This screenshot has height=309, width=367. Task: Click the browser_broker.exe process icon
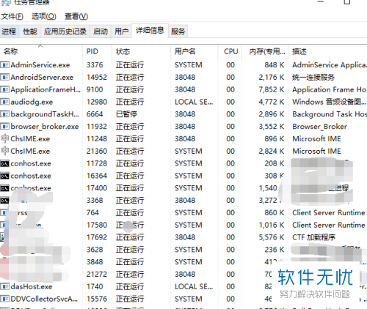click(4, 127)
